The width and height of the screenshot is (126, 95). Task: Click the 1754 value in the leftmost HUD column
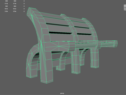pyautogui.click(x=6, y=11)
